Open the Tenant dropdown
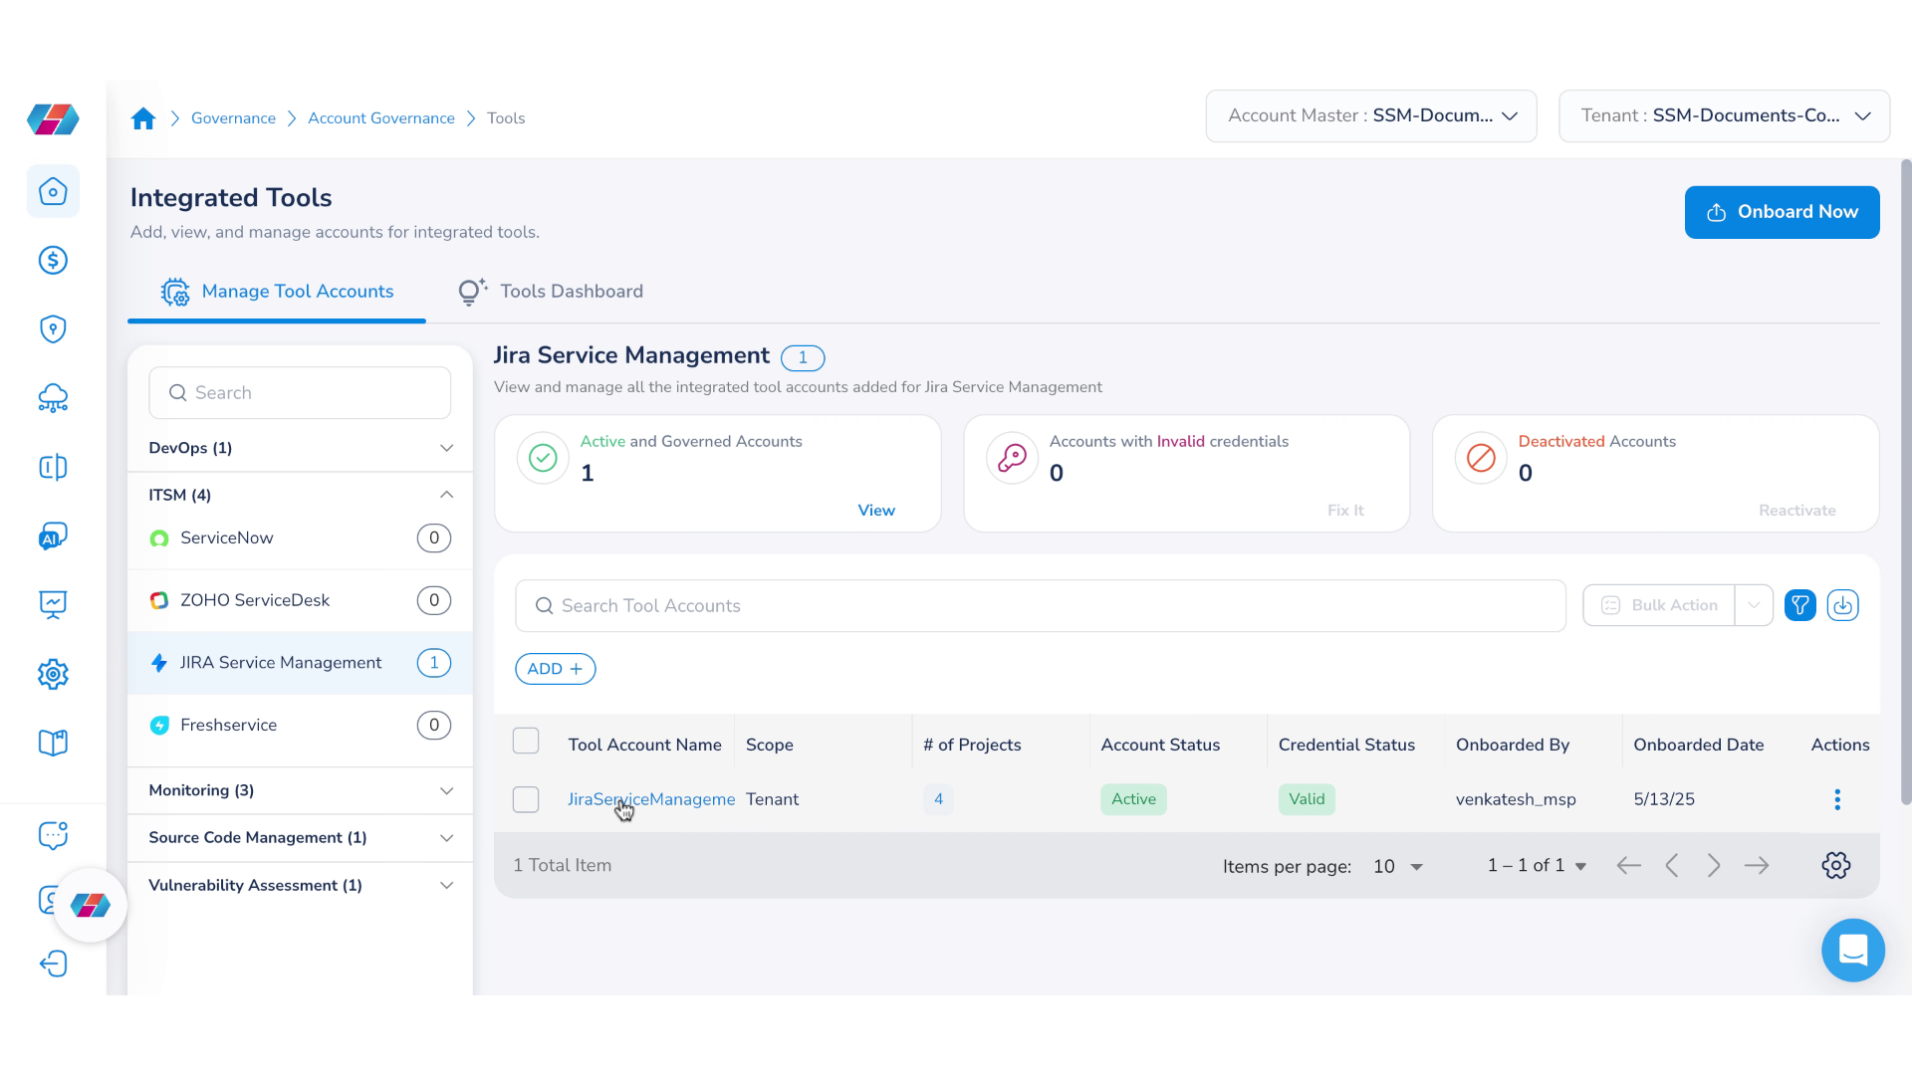The width and height of the screenshot is (1912, 1075). (x=1724, y=116)
